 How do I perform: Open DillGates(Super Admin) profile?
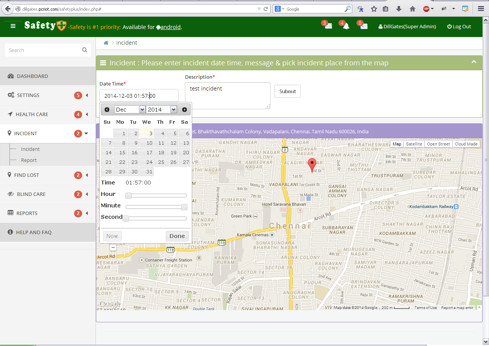coord(407,26)
